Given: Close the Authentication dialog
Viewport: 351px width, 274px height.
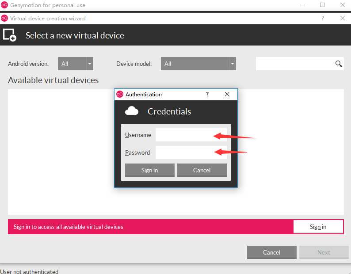Looking at the screenshot, I should click(x=227, y=94).
